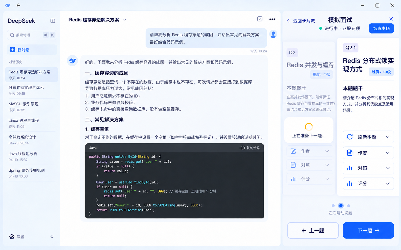Open Java 线程池分析 conversation

(32, 157)
